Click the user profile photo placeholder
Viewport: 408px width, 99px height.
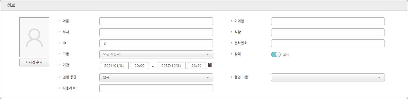[34, 37]
